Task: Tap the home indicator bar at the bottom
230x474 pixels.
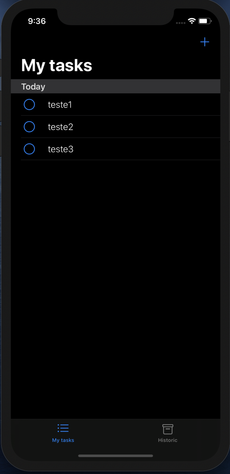Action: (x=115, y=456)
